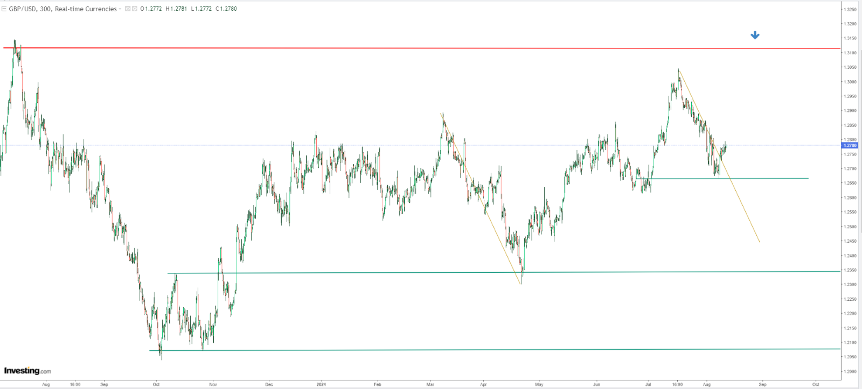Select the red horizontal resistance line
The image size is (862, 389).
click(x=421, y=48)
